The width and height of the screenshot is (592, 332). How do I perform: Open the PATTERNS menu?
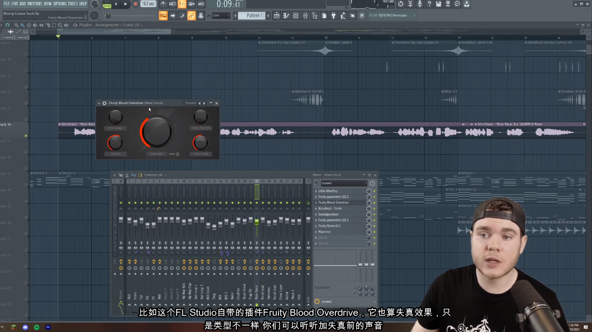(x=35, y=4)
